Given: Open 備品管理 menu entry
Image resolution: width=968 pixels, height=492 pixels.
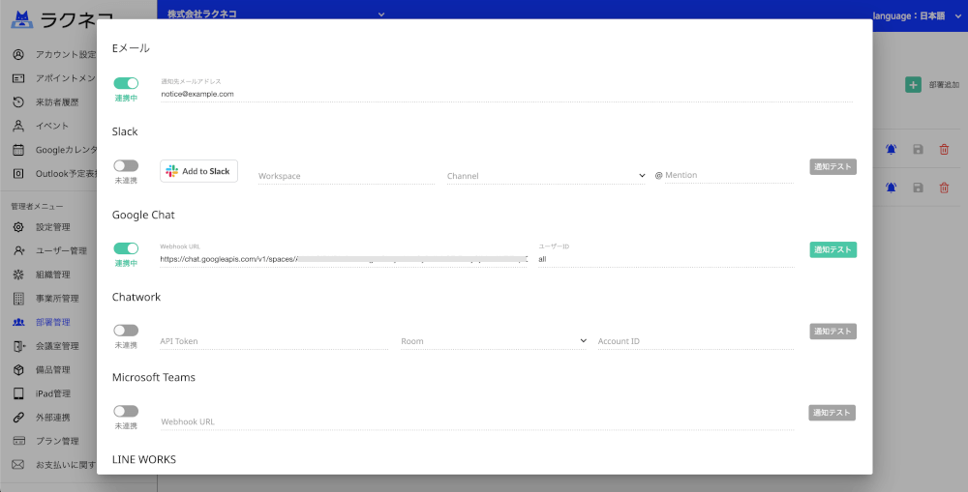Looking at the screenshot, I should click(52, 370).
